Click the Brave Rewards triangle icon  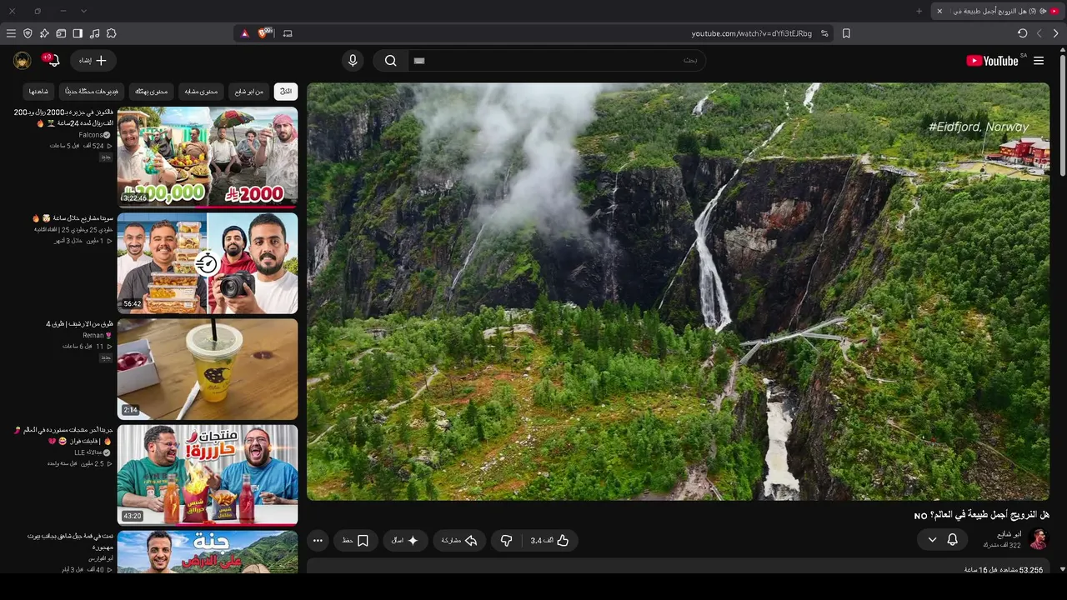(x=244, y=33)
